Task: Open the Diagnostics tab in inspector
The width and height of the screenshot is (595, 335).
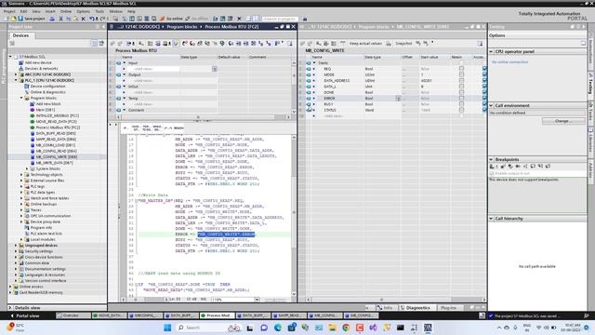Action: point(416,308)
